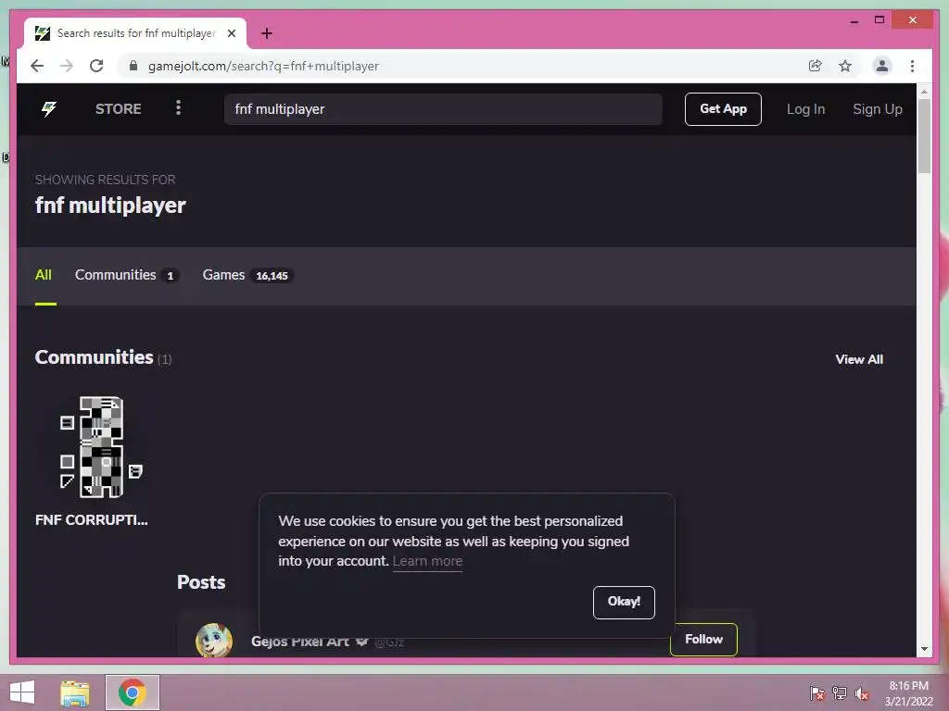Click the Gejos Pixel Art username
Viewport: 949px width, 711px height.
300,642
